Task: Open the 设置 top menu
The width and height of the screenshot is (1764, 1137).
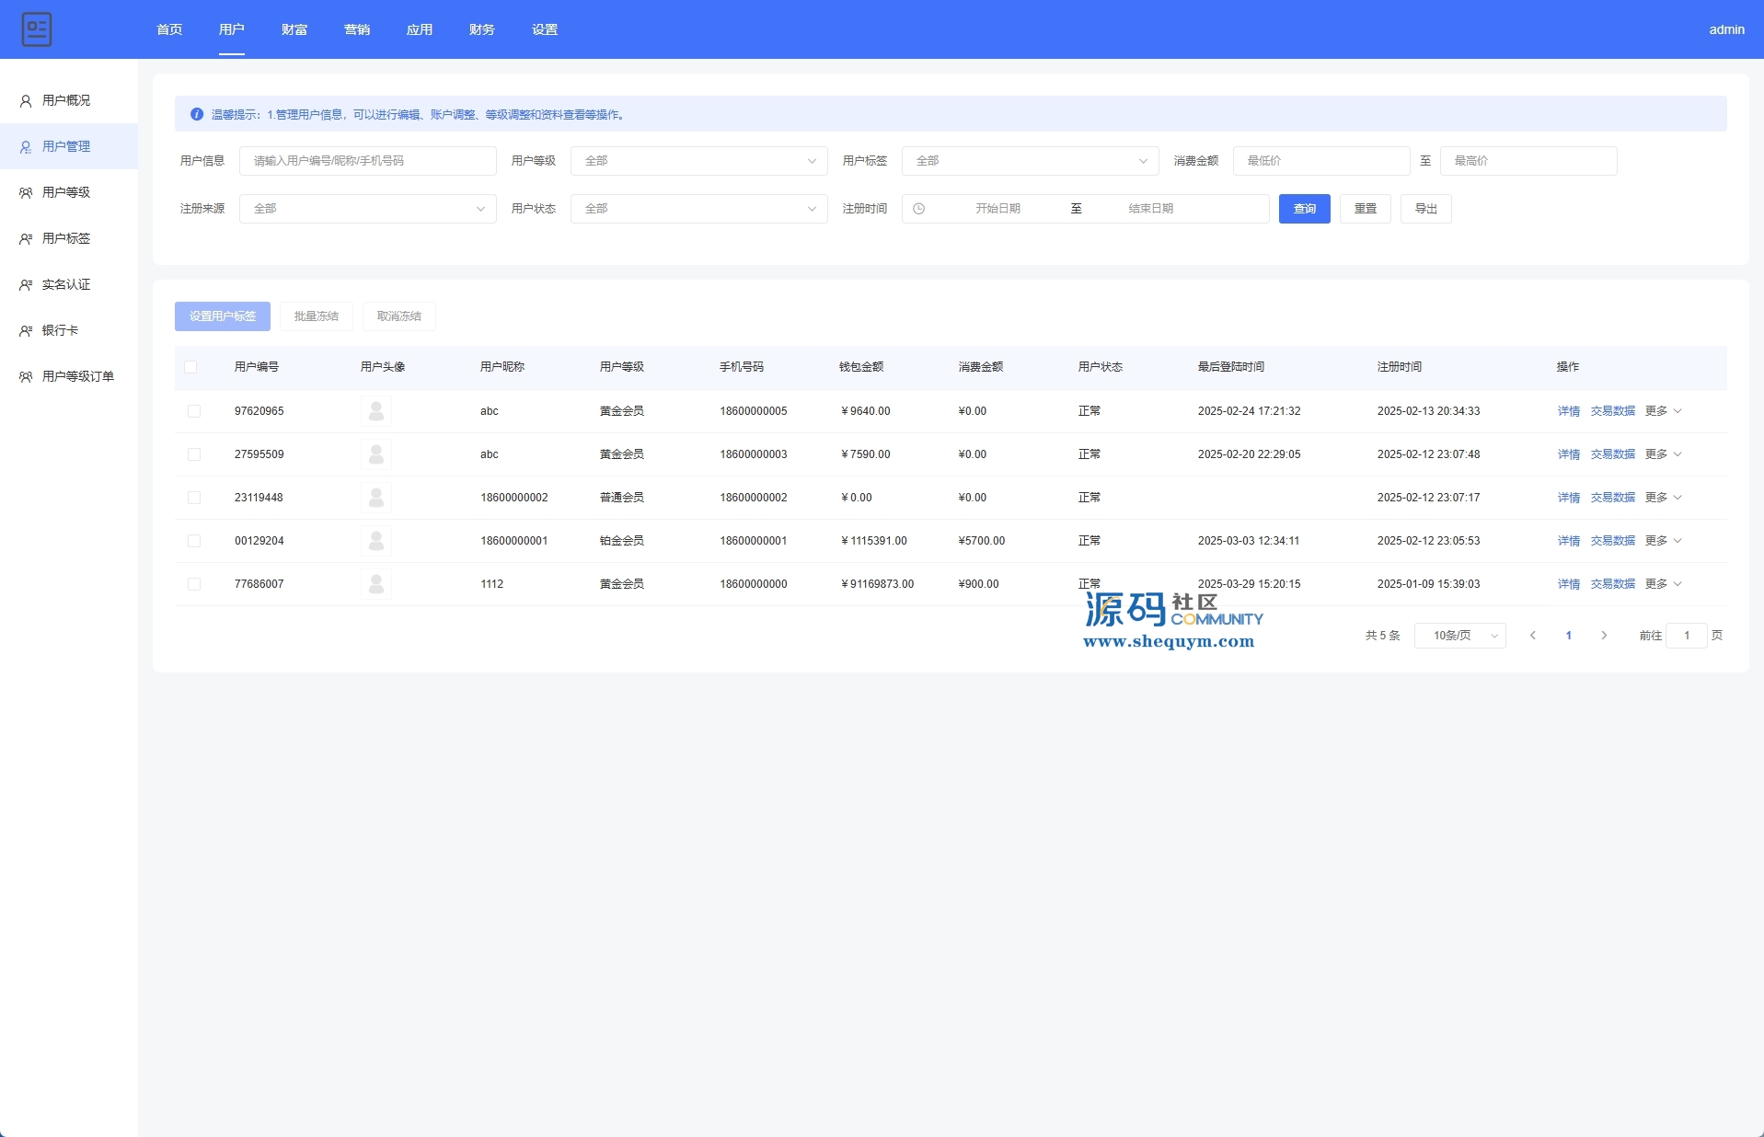Action: 545,29
